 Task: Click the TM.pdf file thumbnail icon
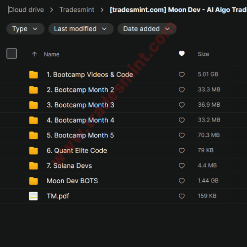34,196
